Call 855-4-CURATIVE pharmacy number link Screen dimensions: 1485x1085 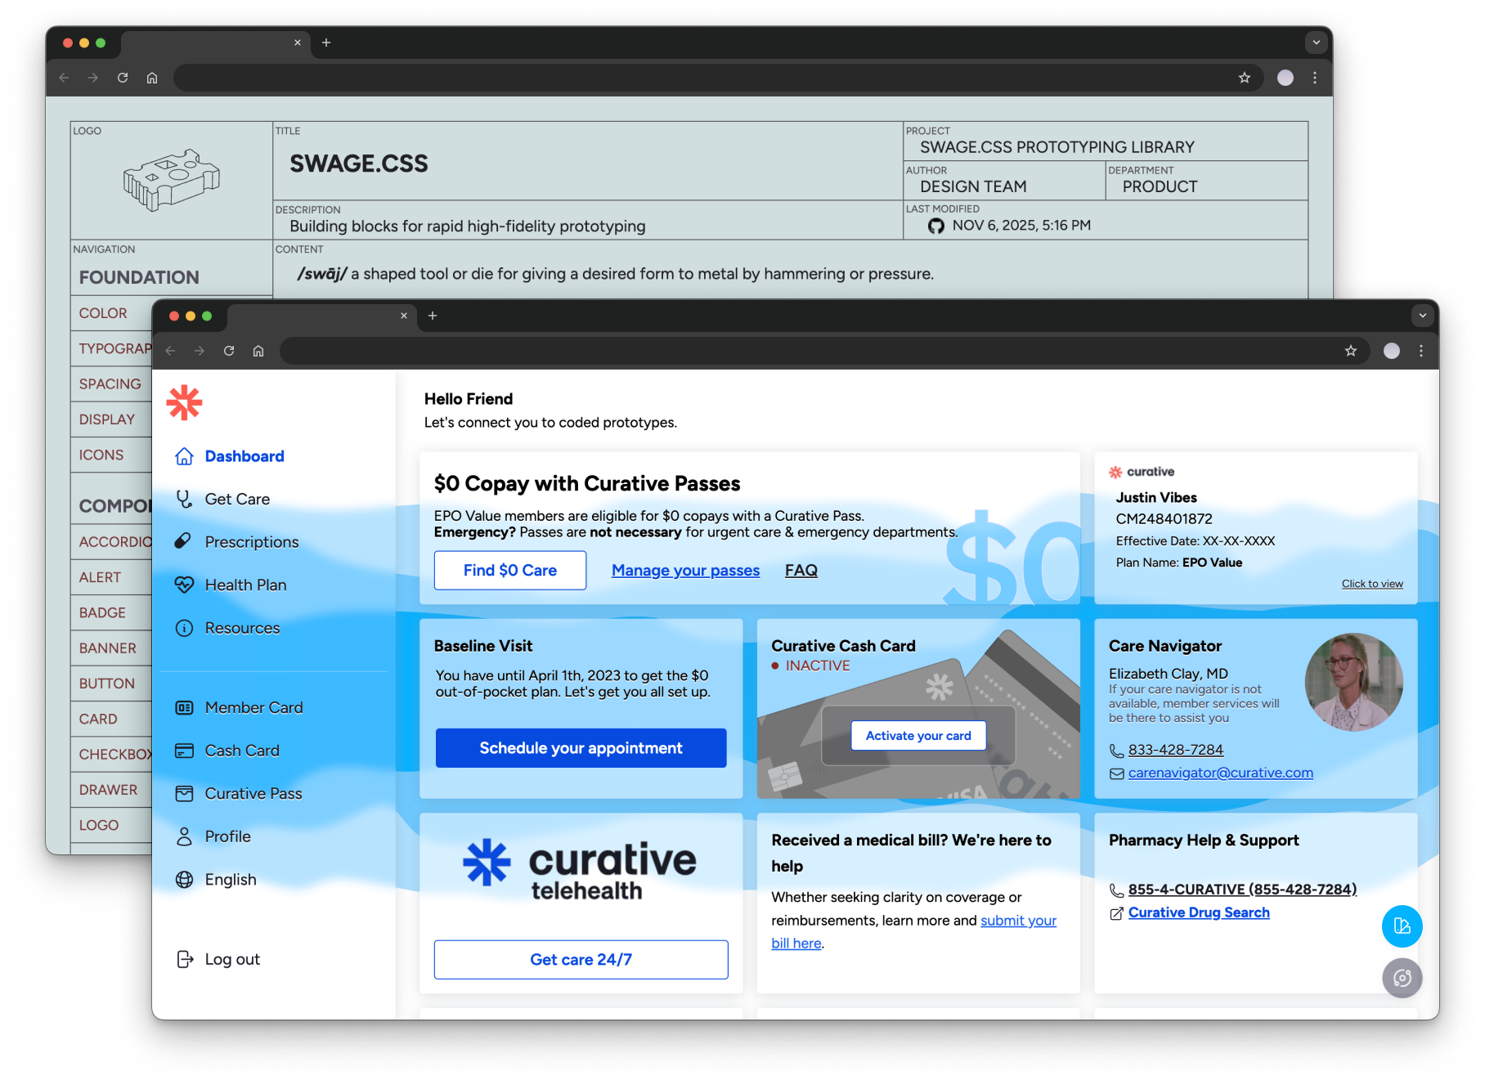[x=1242, y=890]
